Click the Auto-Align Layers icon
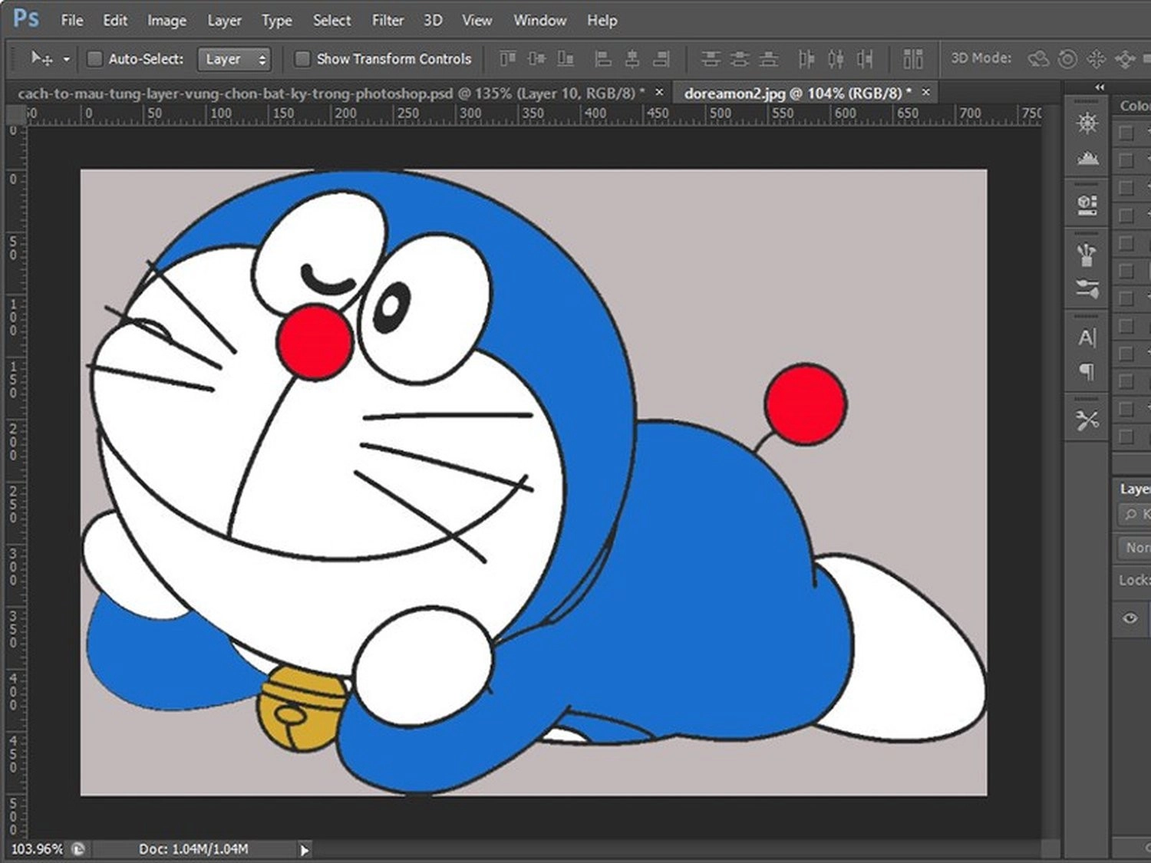Image resolution: width=1151 pixels, height=863 pixels. pyautogui.click(x=913, y=58)
